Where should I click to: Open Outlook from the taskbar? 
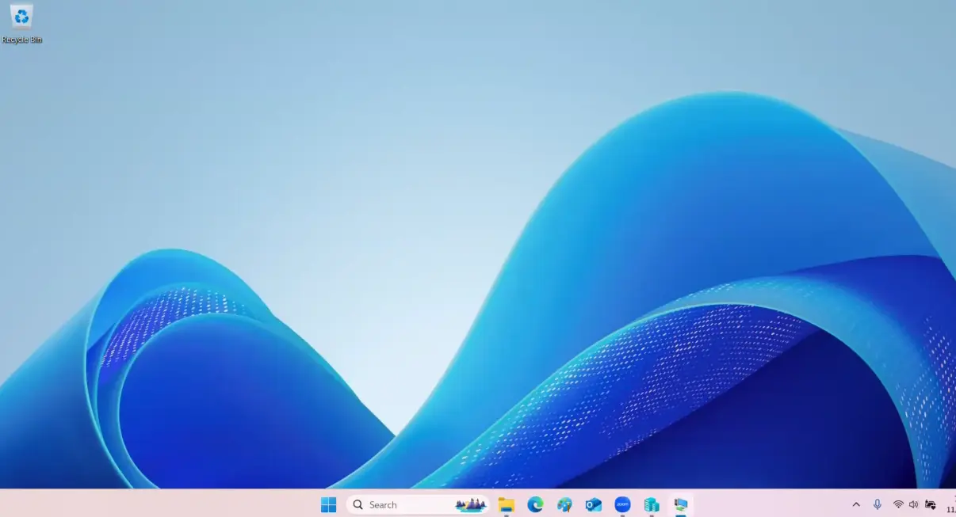[593, 505]
